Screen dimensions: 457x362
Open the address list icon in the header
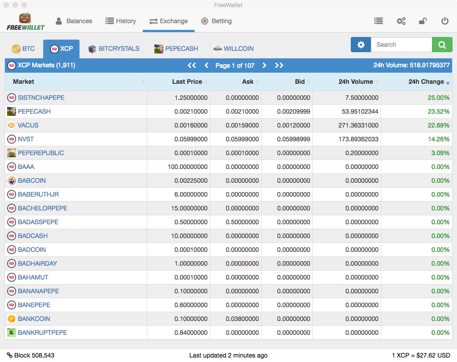pyautogui.click(x=378, y=21)
